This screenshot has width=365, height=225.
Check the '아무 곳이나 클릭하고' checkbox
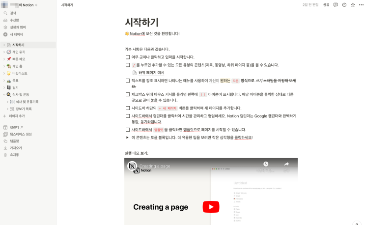[x=128, y=57]
